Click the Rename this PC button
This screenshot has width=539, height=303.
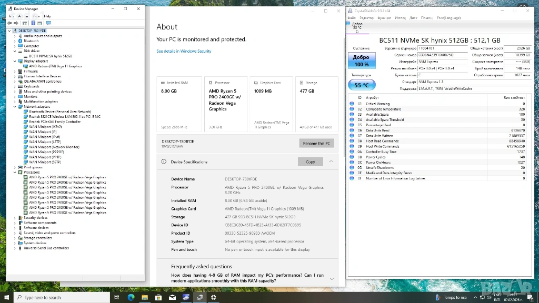pyautogui.click(x=316, y=143)
